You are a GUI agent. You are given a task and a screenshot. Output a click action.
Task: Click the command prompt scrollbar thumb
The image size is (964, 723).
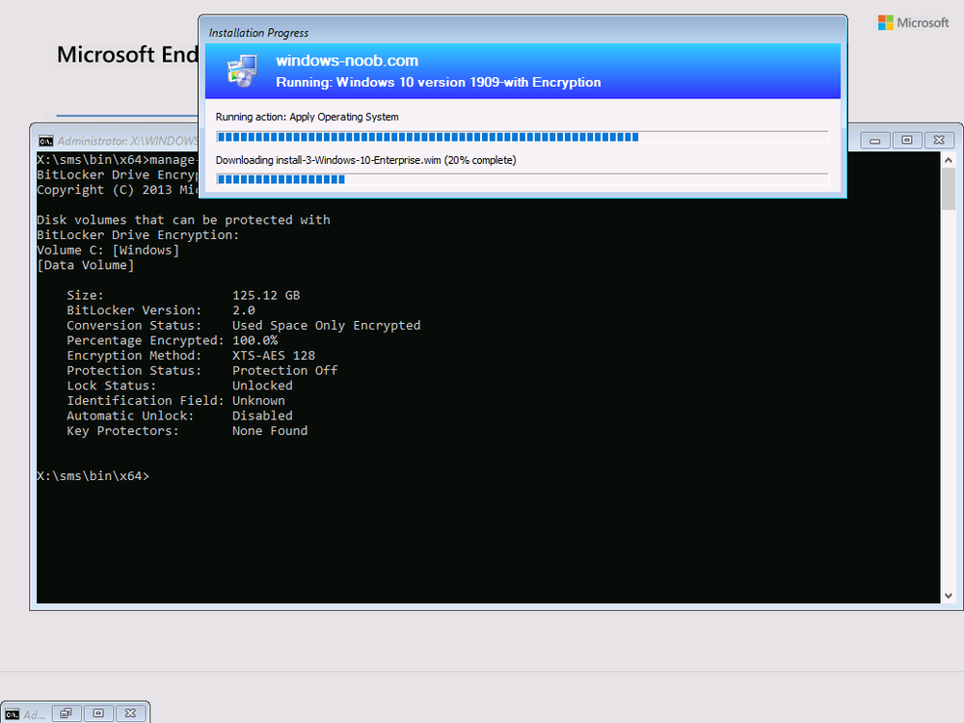948,189
